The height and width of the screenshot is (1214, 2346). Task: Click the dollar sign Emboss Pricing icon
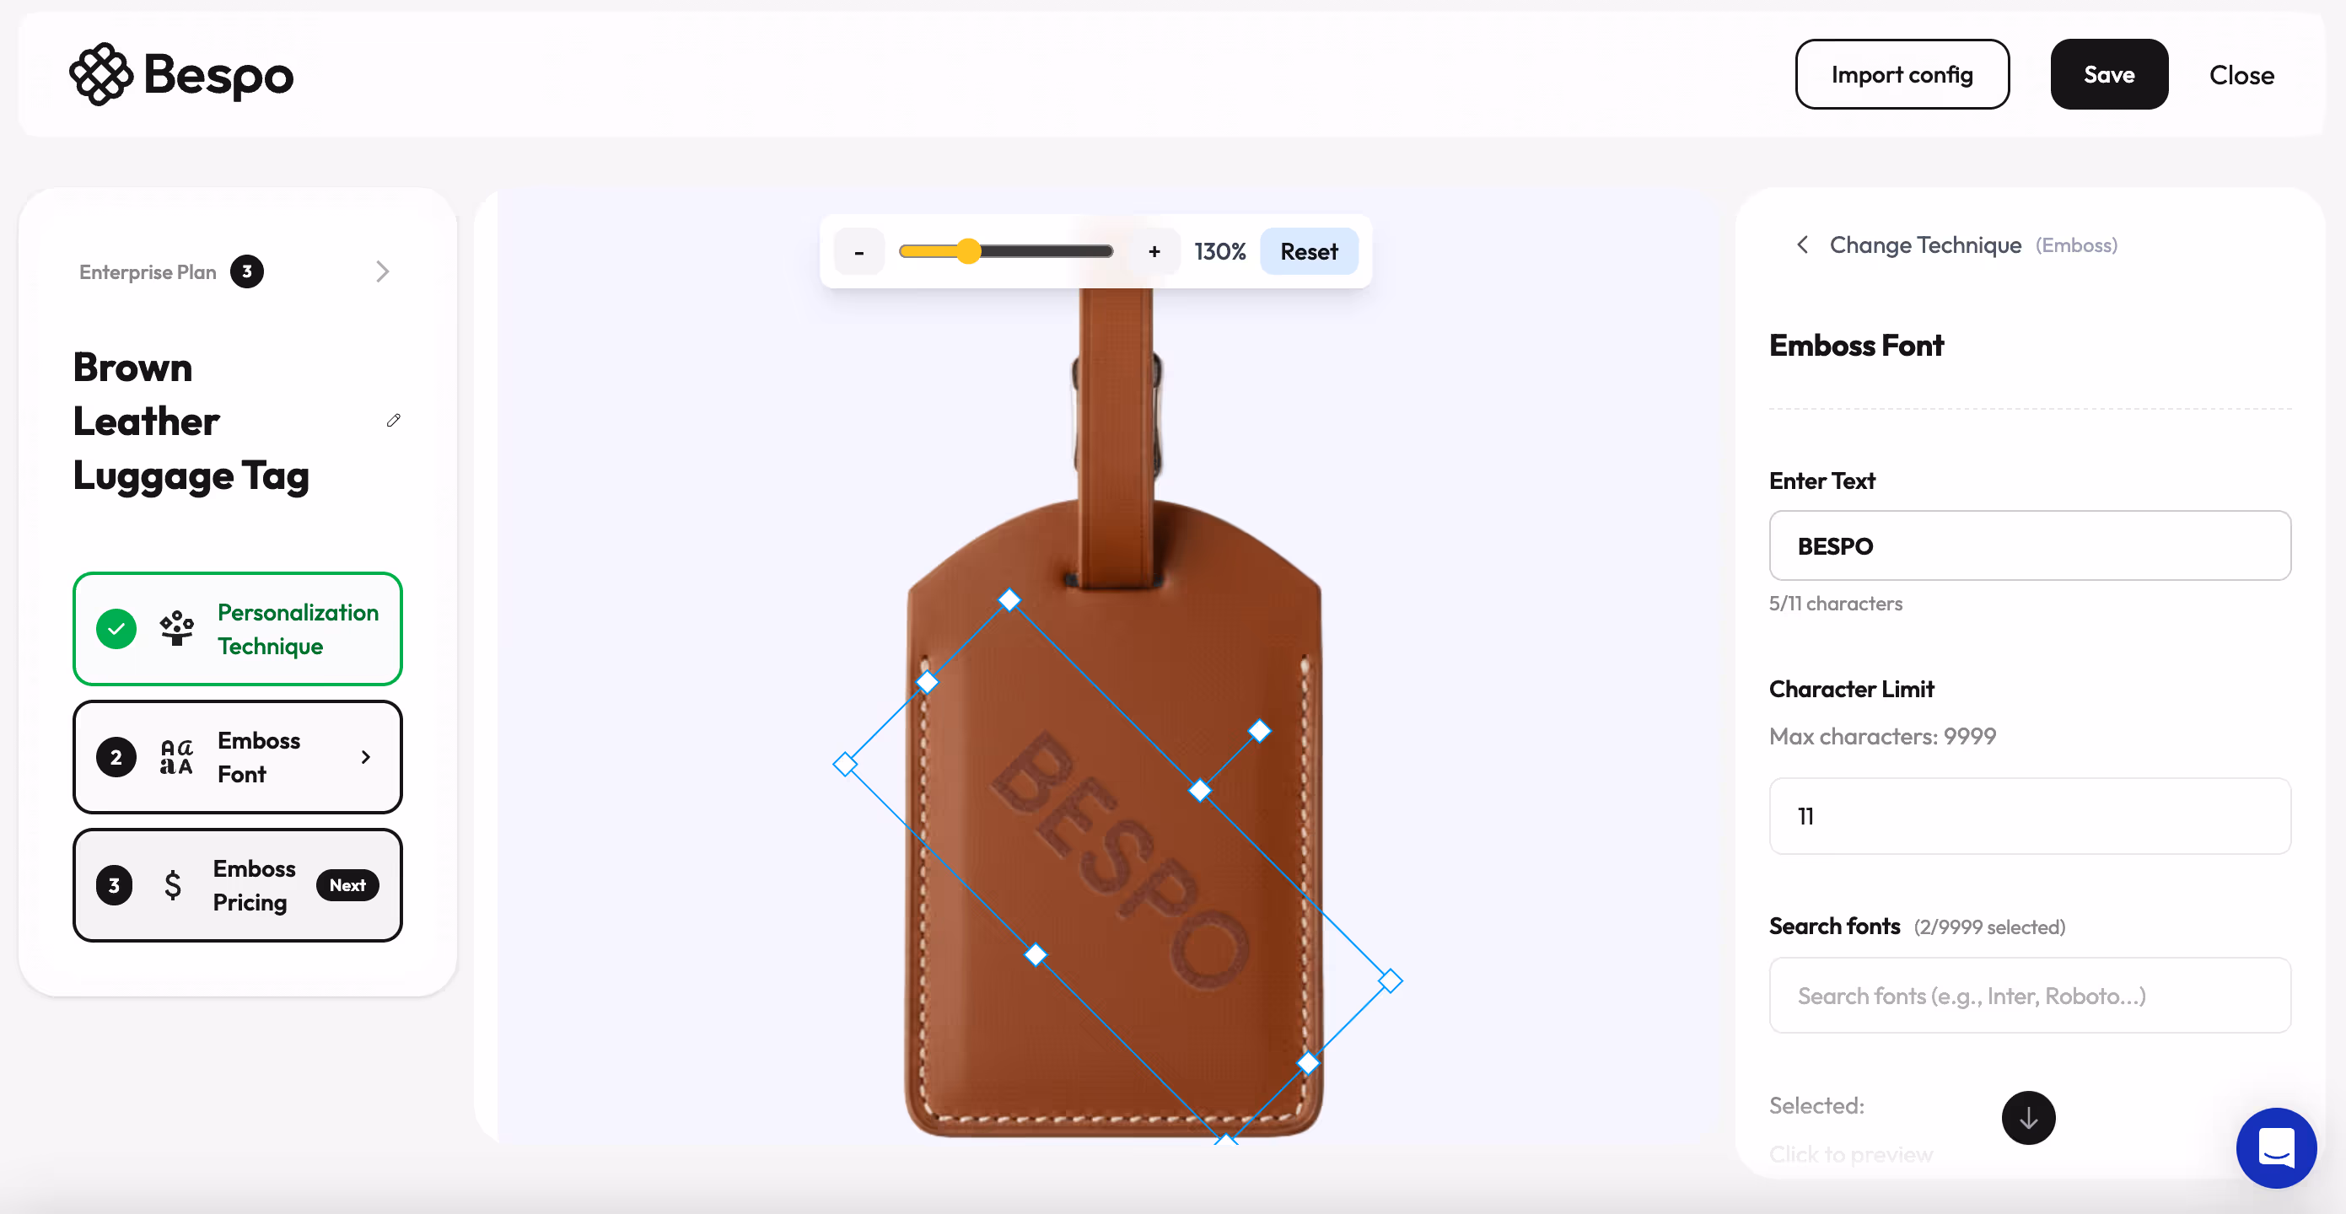172,884
